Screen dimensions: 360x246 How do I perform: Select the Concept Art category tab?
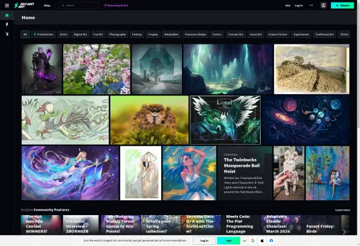click(235, 34)
